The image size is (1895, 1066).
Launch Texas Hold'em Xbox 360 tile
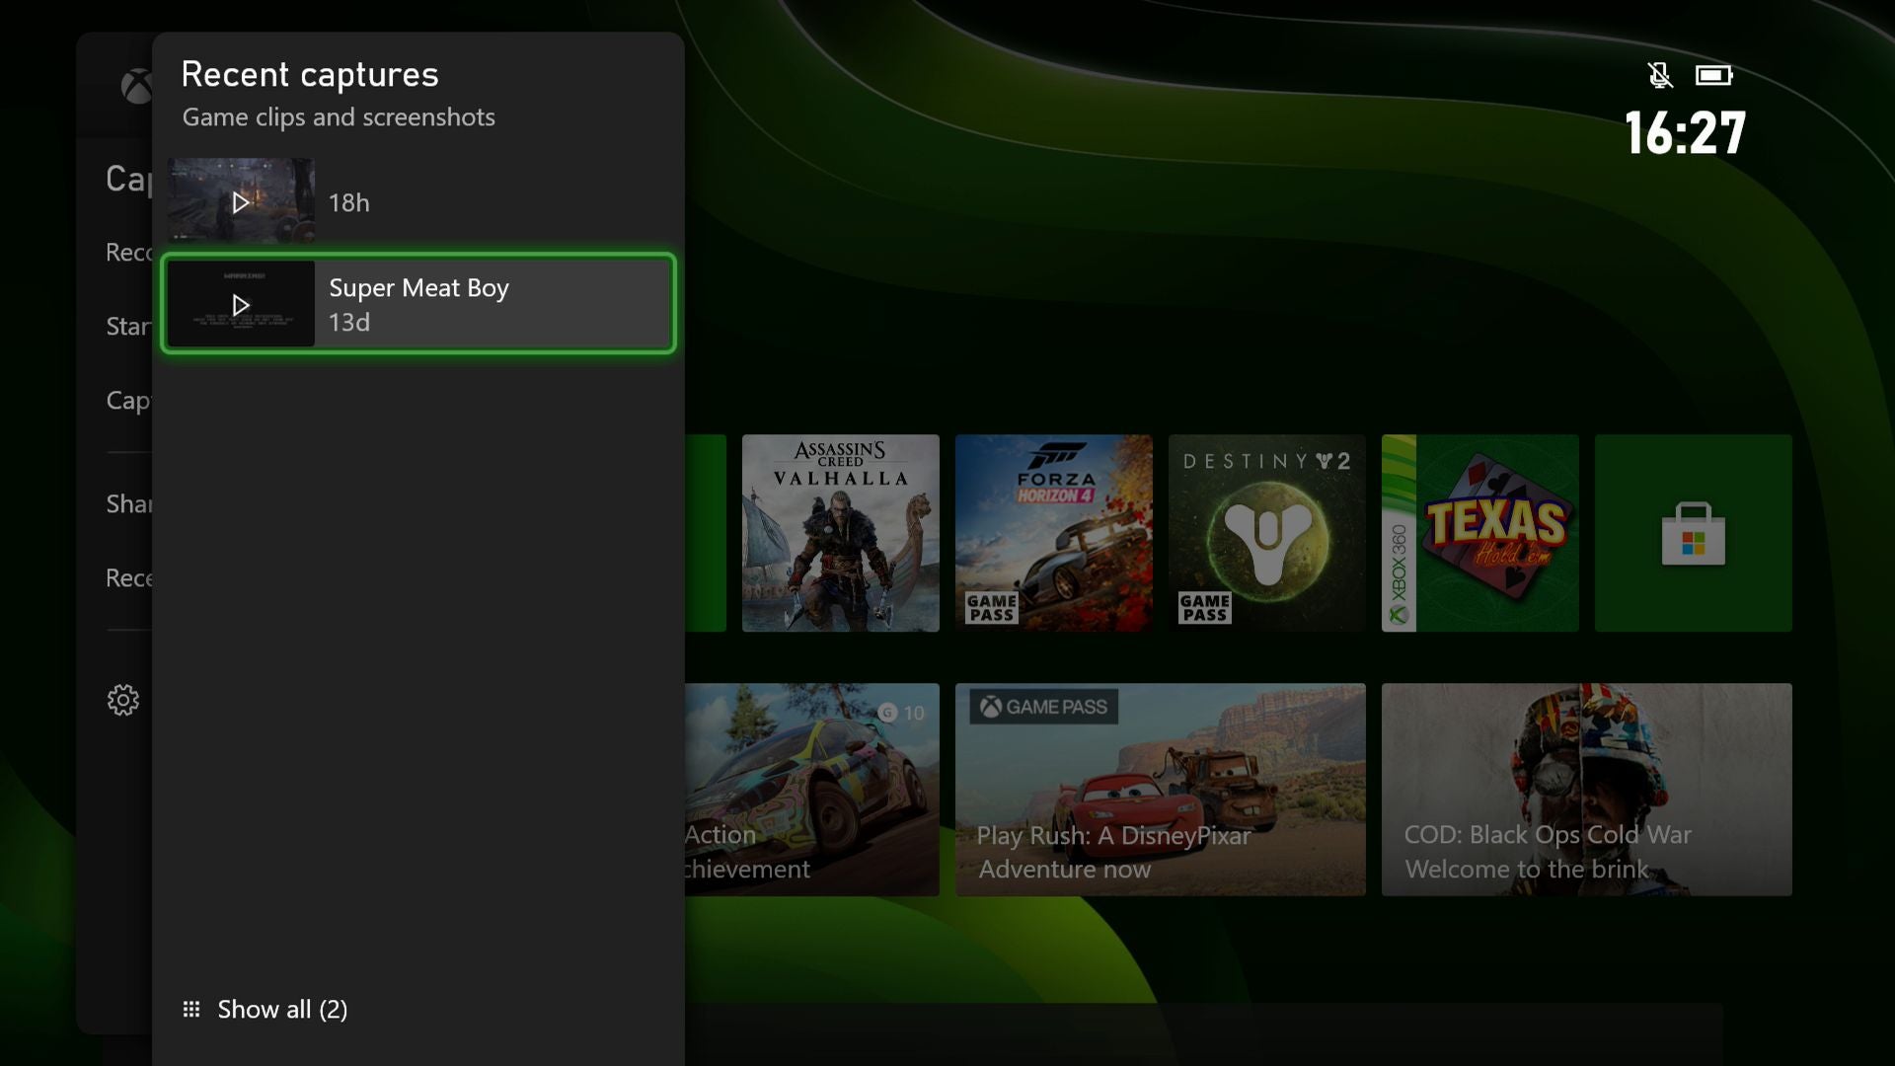pos(1479,533)
